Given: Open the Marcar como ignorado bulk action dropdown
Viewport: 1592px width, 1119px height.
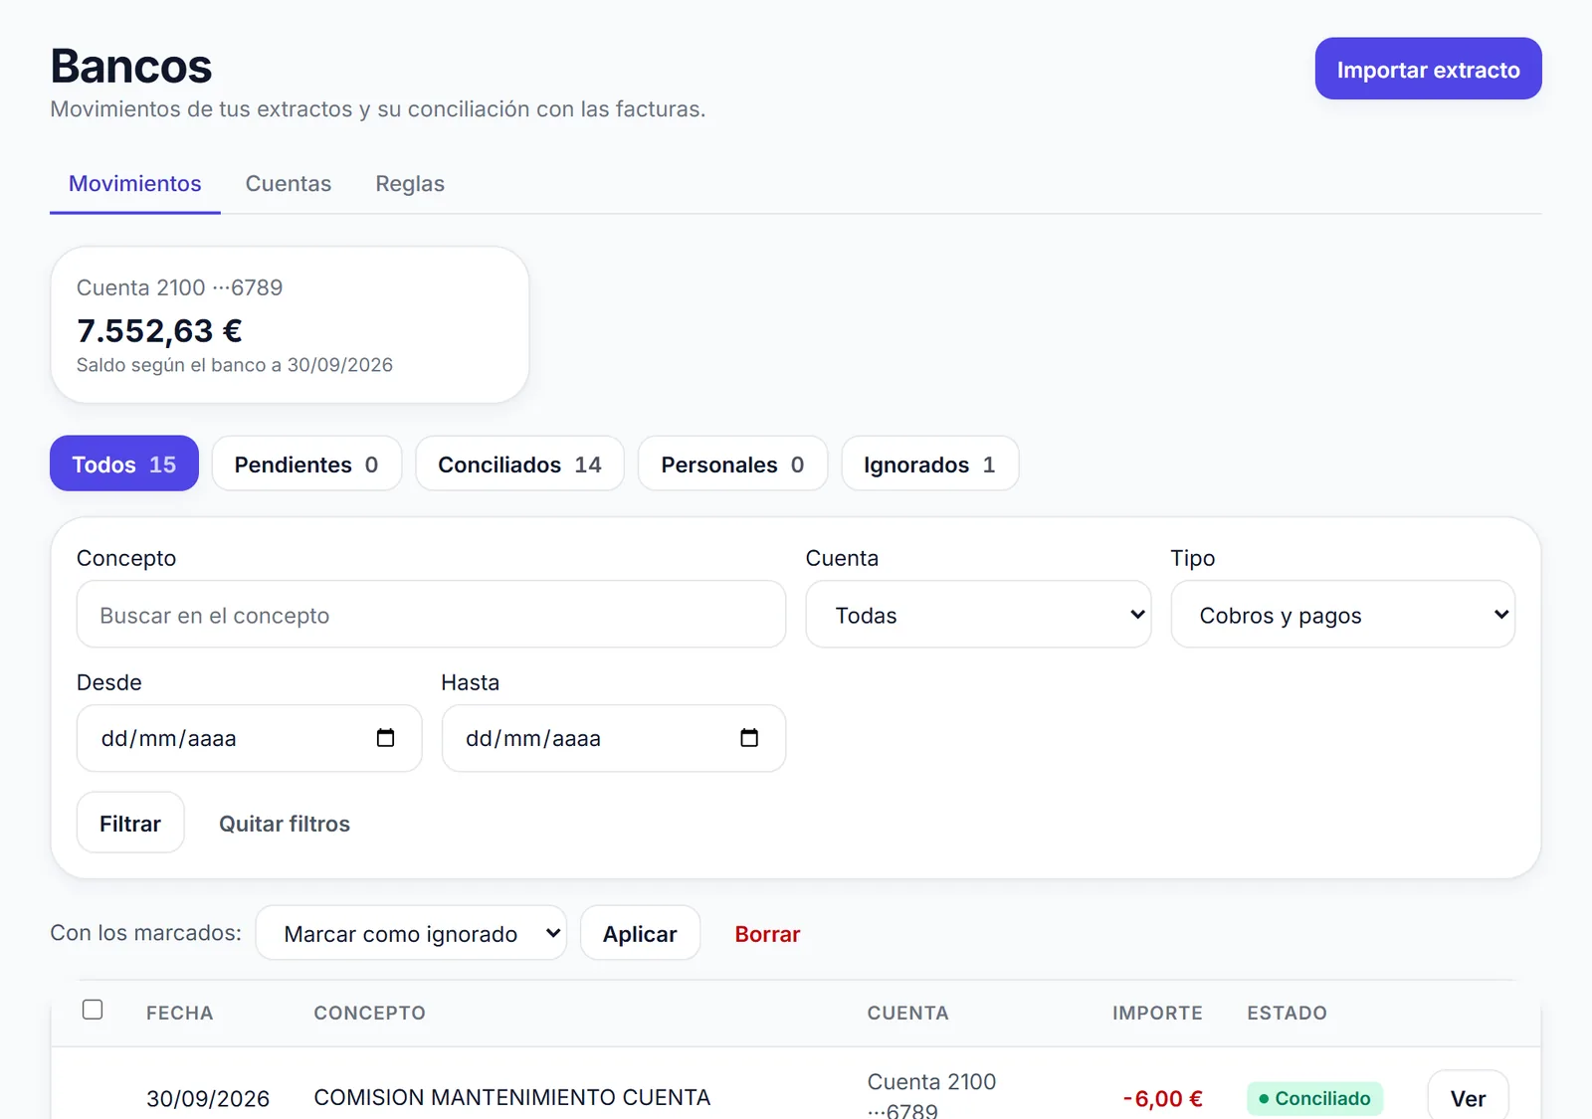Looking at the screenshot, I should [411, 933].
